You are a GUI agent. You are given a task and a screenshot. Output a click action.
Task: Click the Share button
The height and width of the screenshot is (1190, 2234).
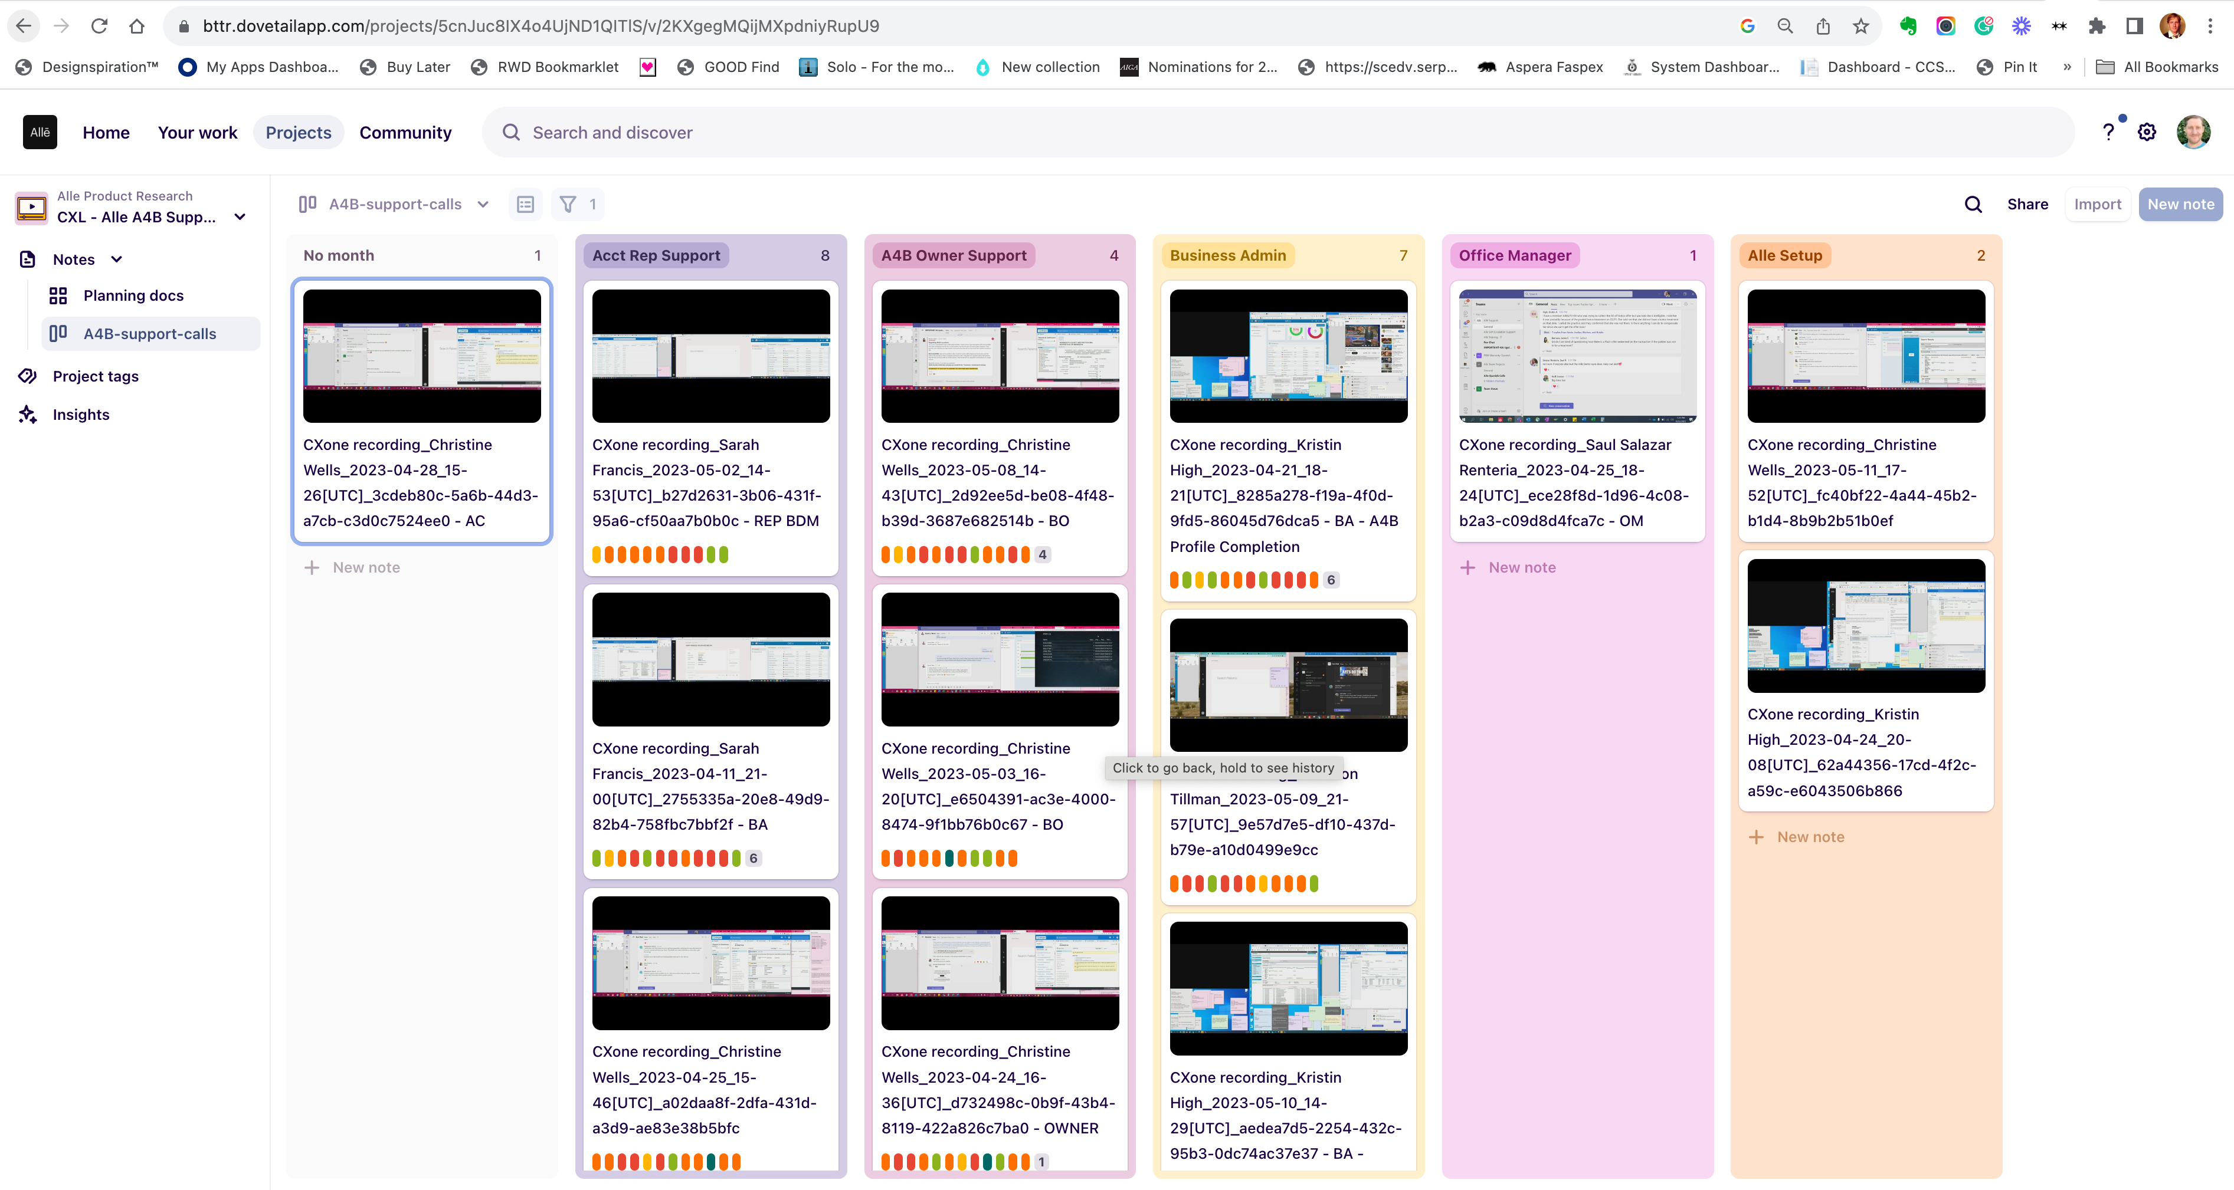point(2027,203)
